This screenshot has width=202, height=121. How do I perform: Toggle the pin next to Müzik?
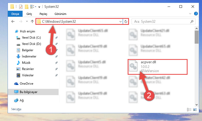point(56,63)
